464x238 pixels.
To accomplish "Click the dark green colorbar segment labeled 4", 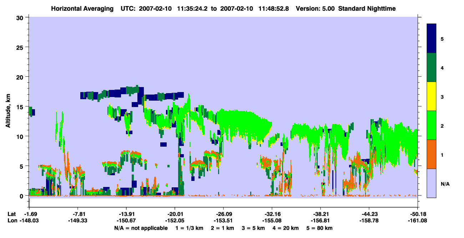I will tap(432, 67).
